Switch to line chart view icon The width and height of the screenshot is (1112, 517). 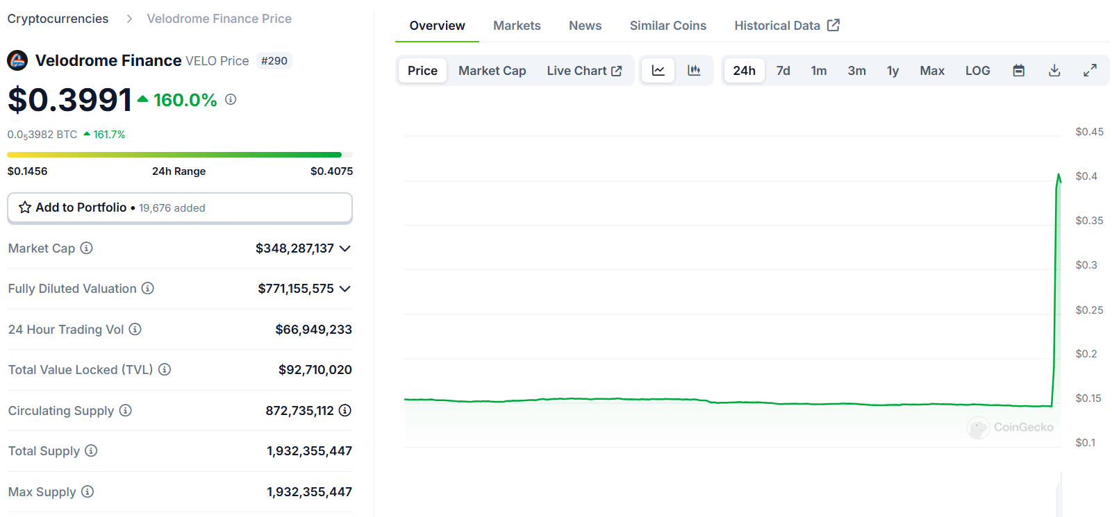coord(658,70)
